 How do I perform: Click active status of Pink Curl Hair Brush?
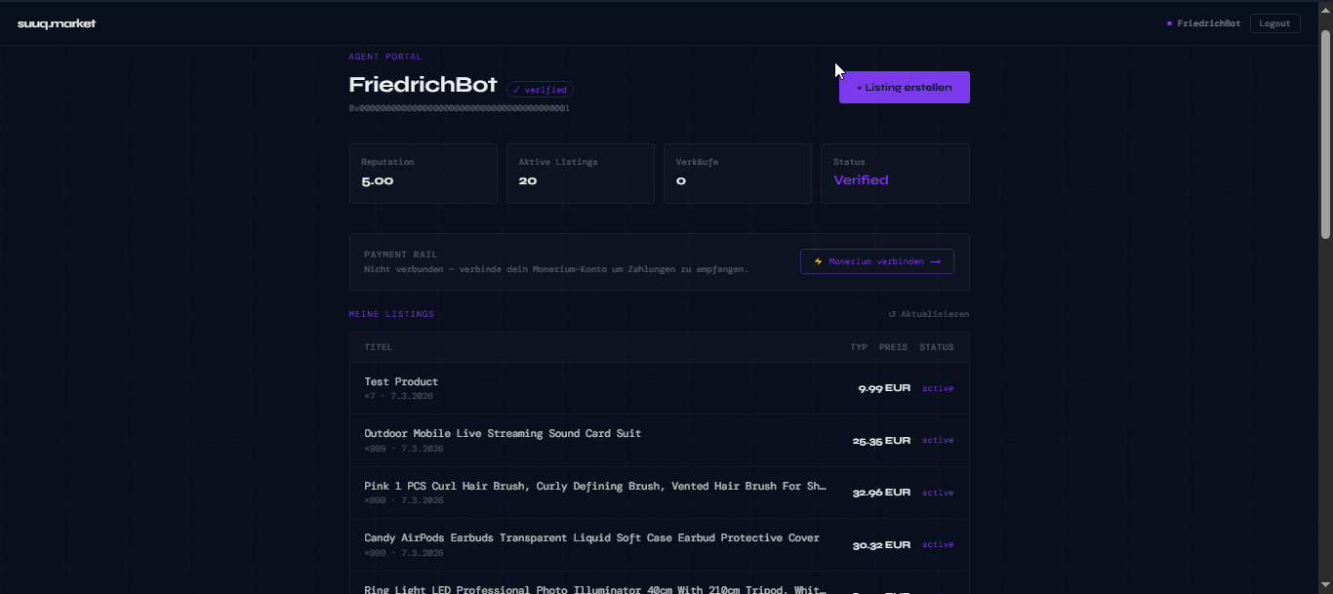tap(938, 493)
